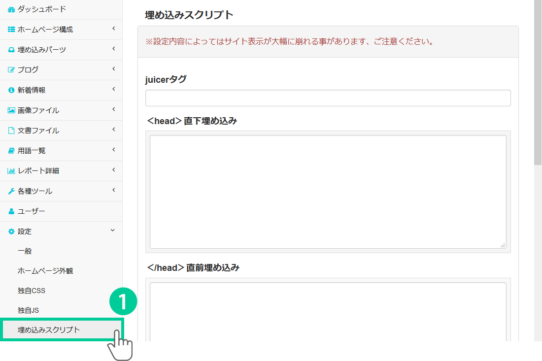The image size is (542, 361).
Task: Click the dashboard gauge icon
Action: click(x=11, y=9)
